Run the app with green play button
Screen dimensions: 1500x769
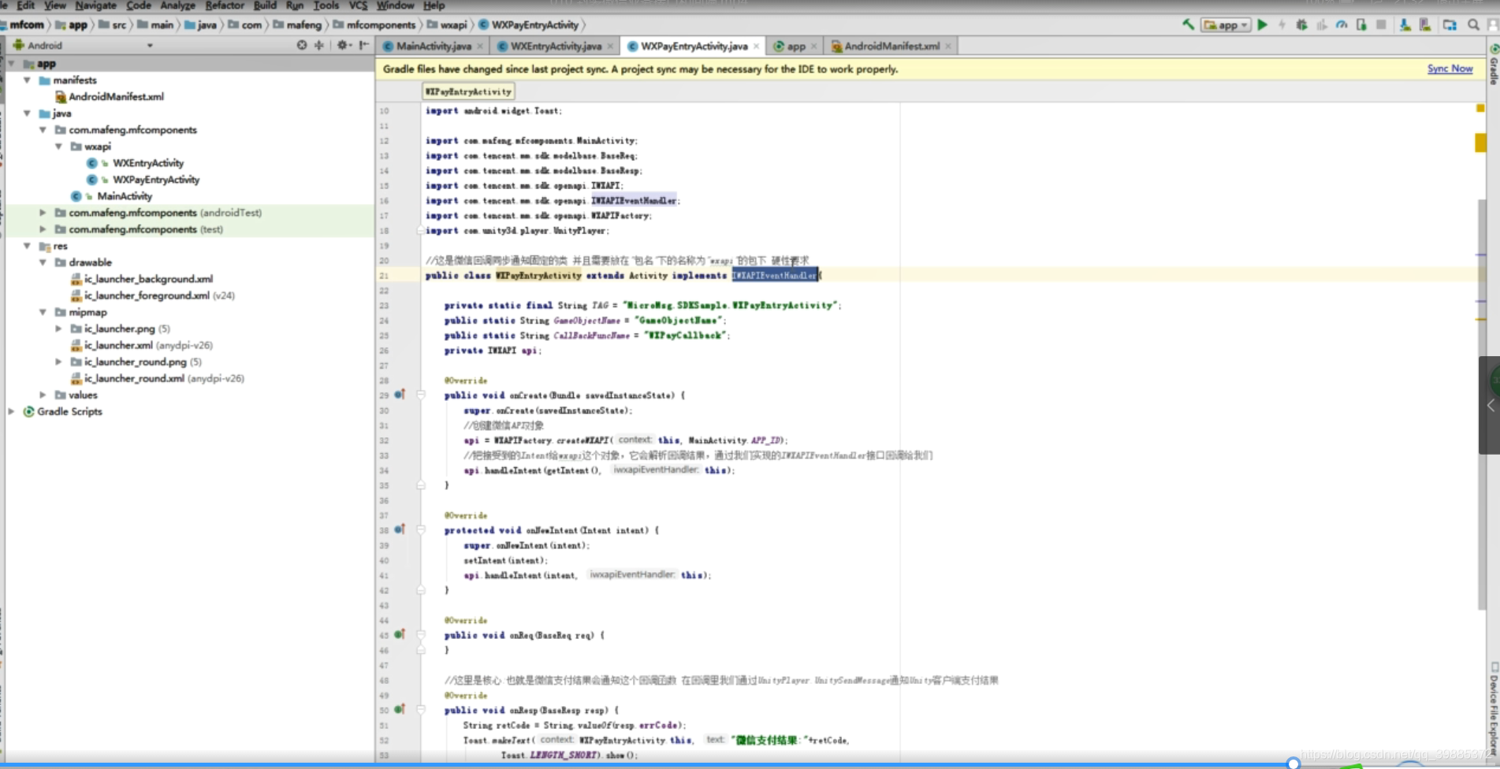(1263, 25)
